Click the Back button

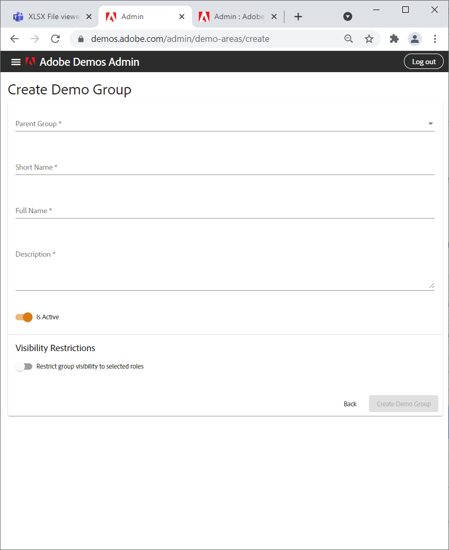[350, 404]
